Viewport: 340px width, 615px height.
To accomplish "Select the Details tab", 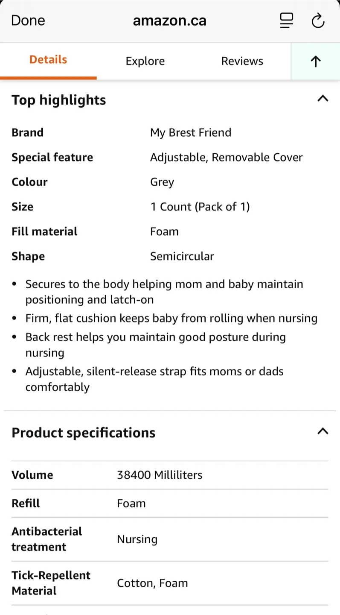I will (x=48, y=60).
